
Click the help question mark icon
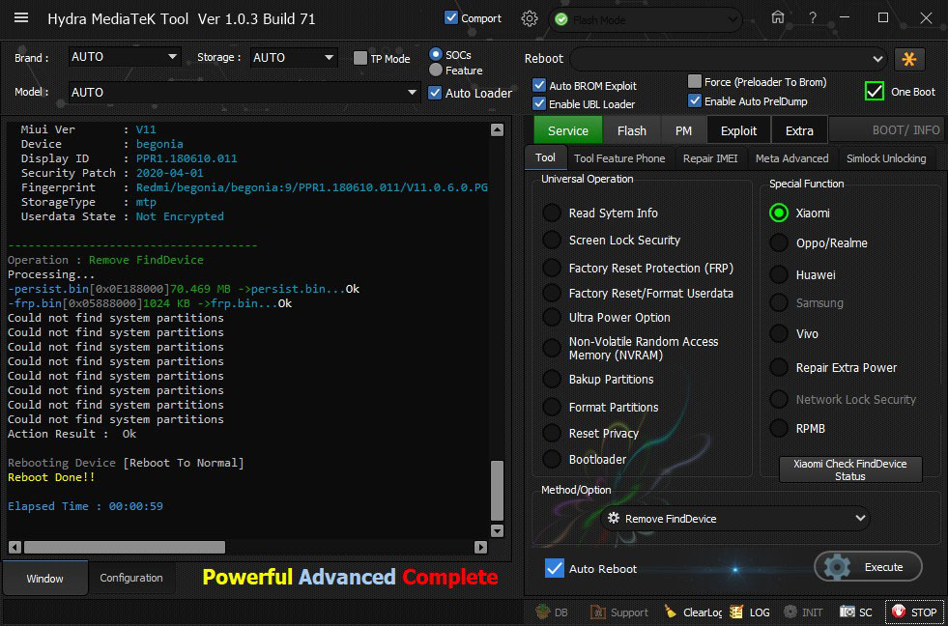[813, 18]
